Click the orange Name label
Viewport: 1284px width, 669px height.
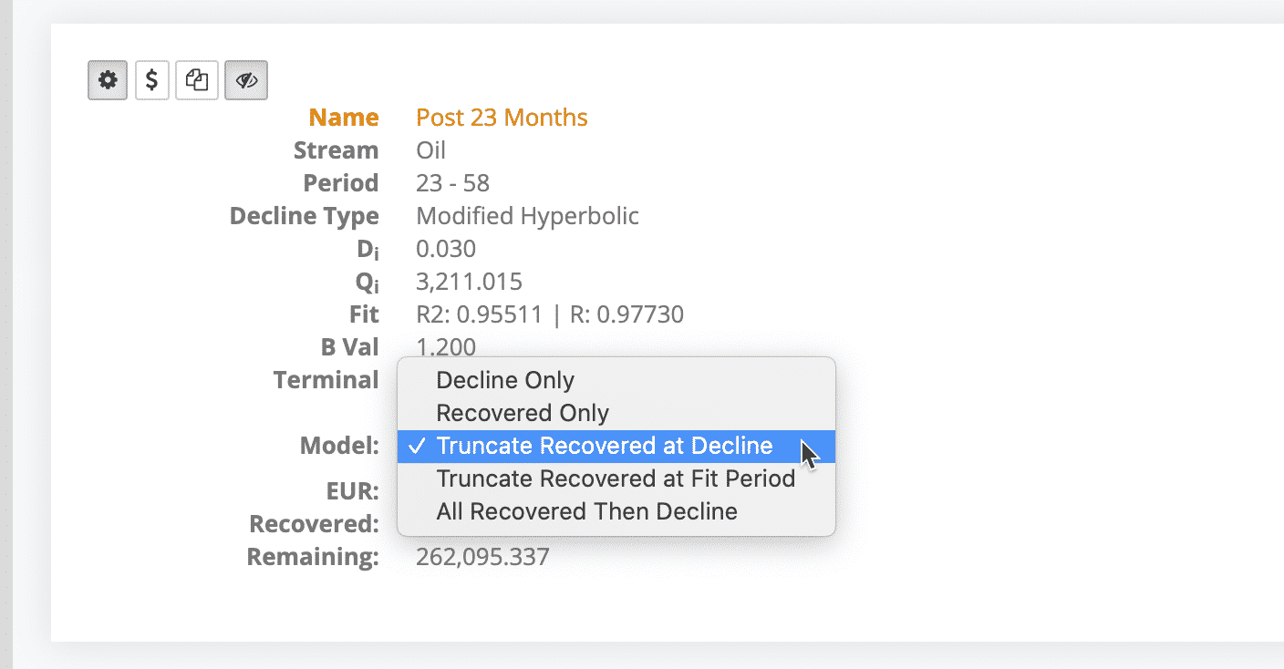[344, 118]
